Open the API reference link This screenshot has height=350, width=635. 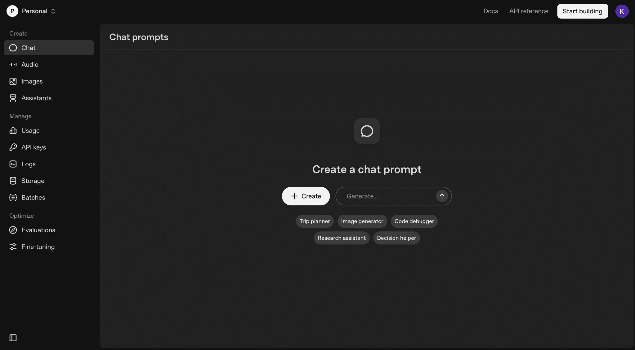pyautogui.click(x=529, y=11)
